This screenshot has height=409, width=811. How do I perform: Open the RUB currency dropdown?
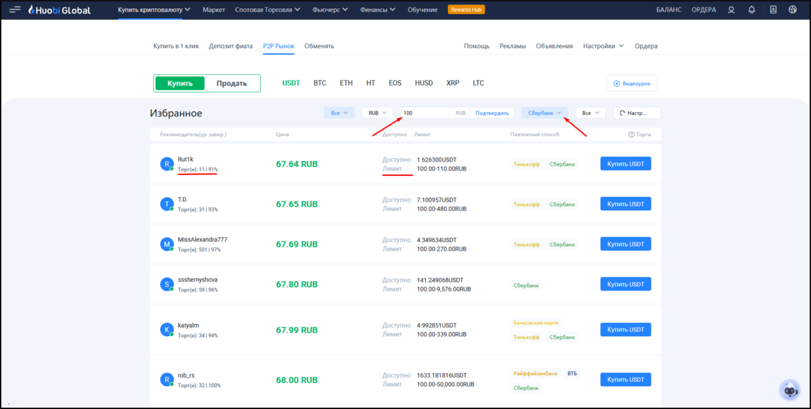[x=377, y=113]
